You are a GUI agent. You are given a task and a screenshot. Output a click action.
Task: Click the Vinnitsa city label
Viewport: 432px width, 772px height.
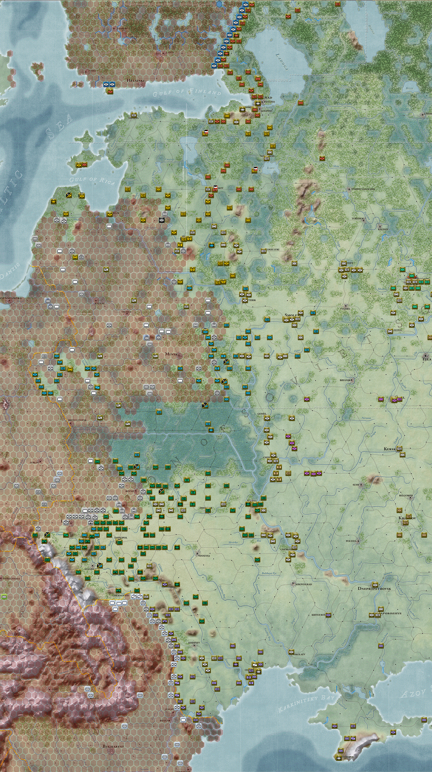[204, 556]
